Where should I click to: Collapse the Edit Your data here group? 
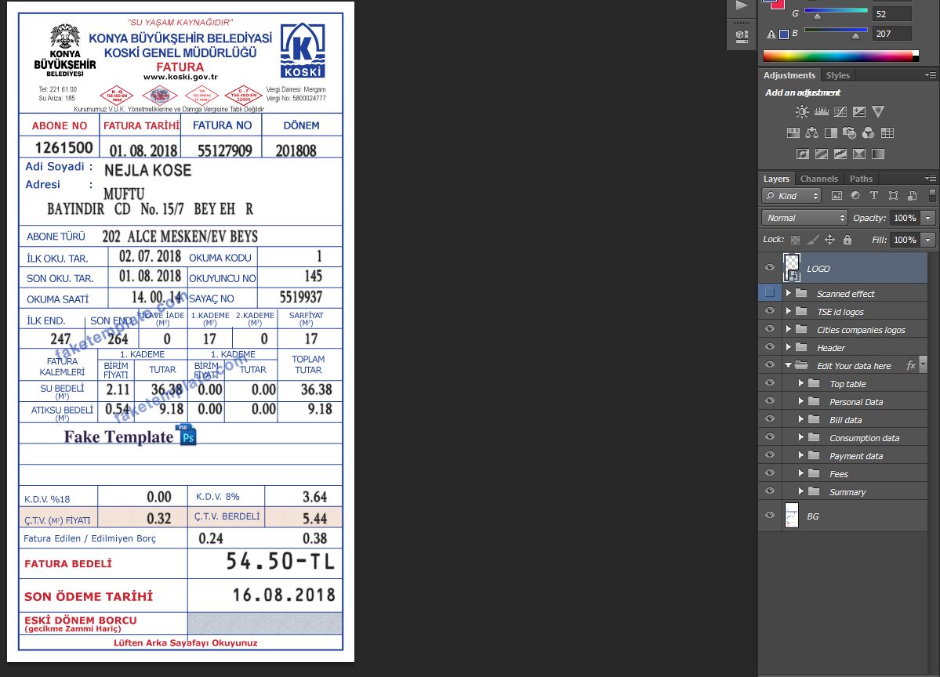coord(788,366)
